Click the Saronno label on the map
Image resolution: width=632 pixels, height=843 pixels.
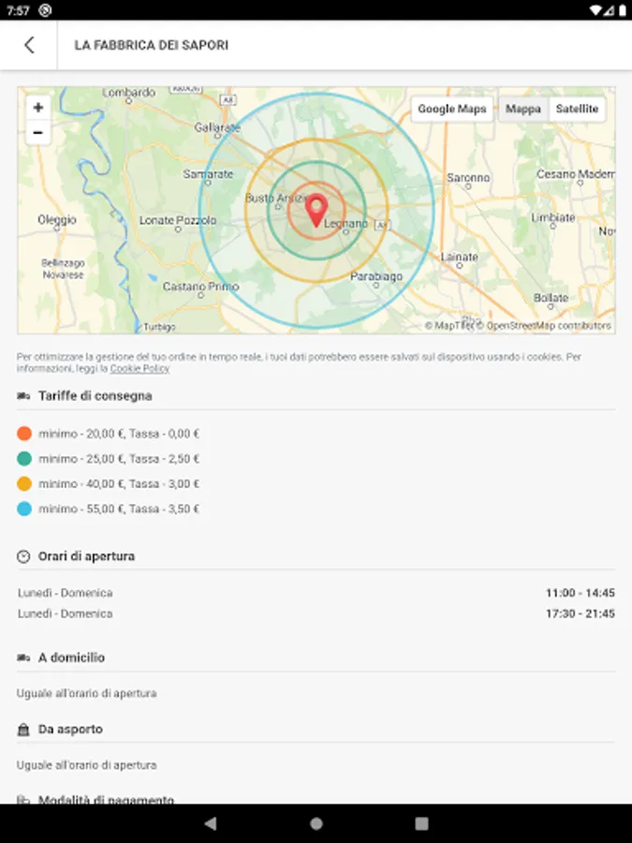click(468, 177)
